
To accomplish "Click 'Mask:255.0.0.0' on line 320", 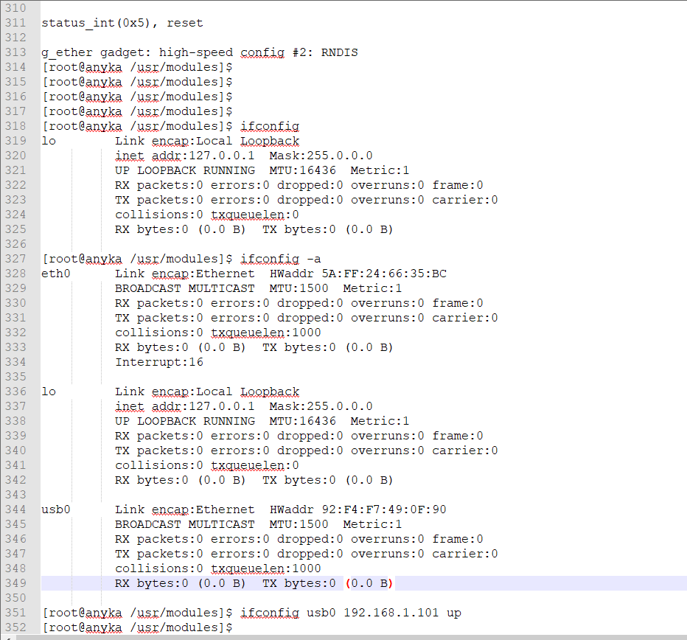I will 321,156.
